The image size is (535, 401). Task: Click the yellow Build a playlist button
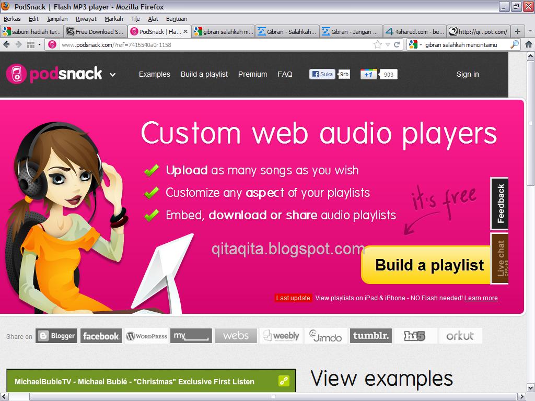point(426,265)
